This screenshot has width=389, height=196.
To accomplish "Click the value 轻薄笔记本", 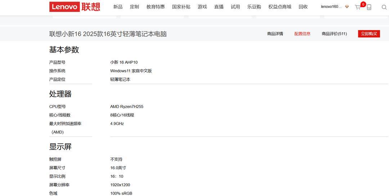I will click(x=120, y=80).
